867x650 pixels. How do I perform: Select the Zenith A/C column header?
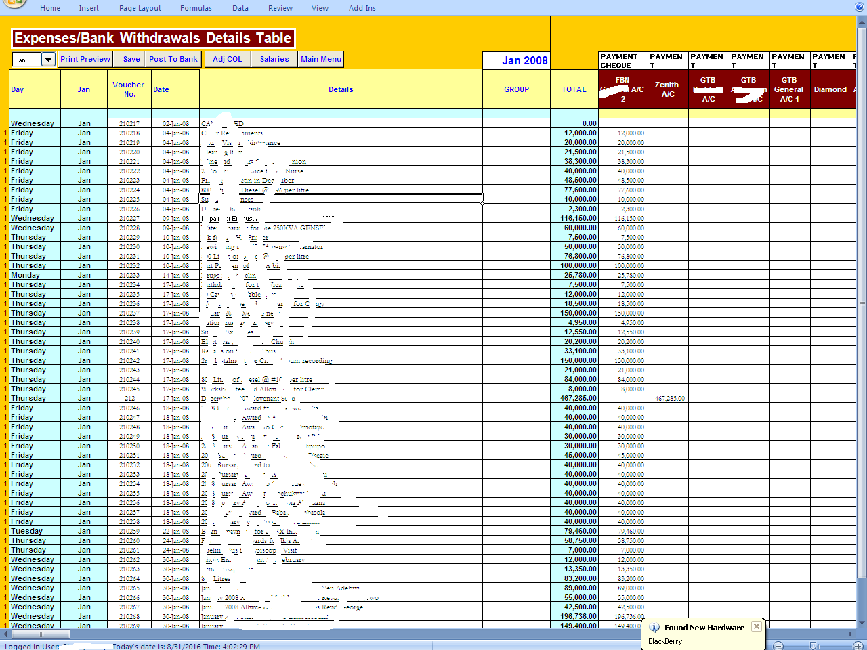click(x=668, y=89)
